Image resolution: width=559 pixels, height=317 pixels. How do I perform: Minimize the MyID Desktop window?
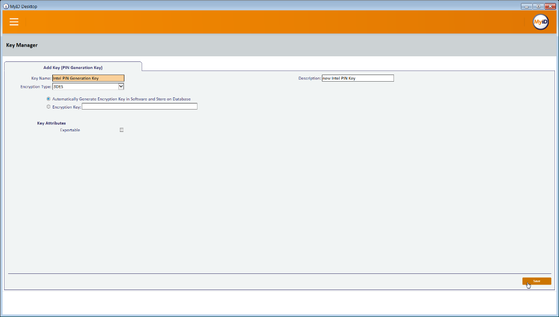527,7
